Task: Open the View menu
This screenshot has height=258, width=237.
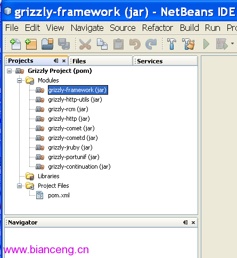Action: coord(55,28)
